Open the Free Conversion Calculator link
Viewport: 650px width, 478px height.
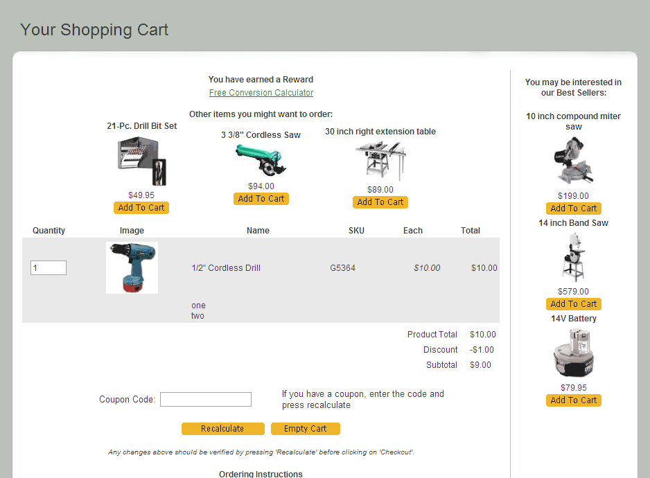(x=261, y=93)
